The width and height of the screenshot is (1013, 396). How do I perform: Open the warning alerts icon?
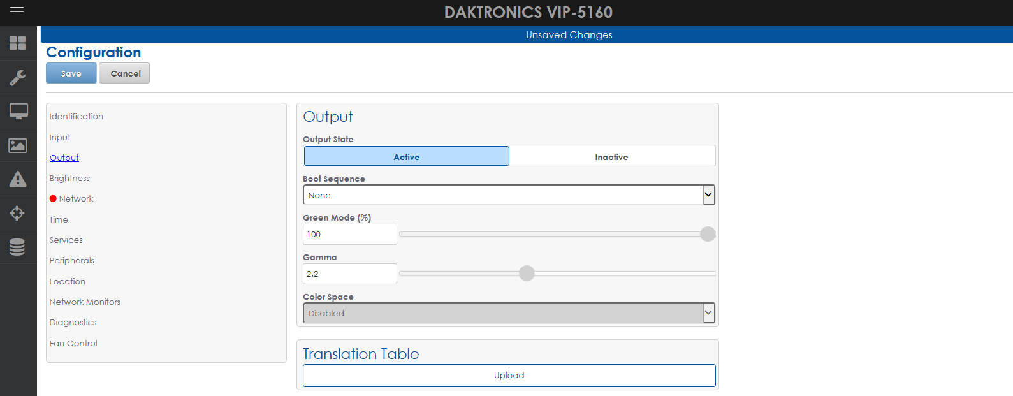pyautogui.click(x=18, y=179)
